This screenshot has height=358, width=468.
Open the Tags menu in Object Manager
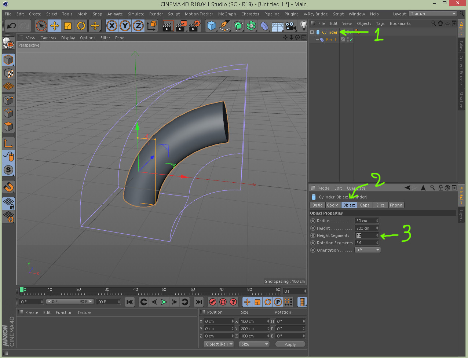(x=380, y=23)
